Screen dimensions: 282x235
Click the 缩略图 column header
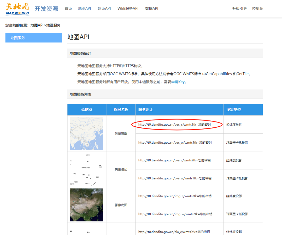pyautogui.click(x=87, y=110)
